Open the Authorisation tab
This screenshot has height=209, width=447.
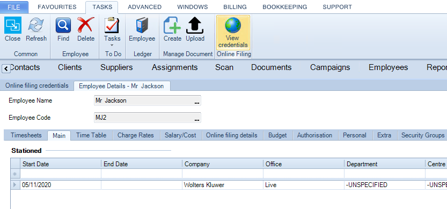[314, 135]
